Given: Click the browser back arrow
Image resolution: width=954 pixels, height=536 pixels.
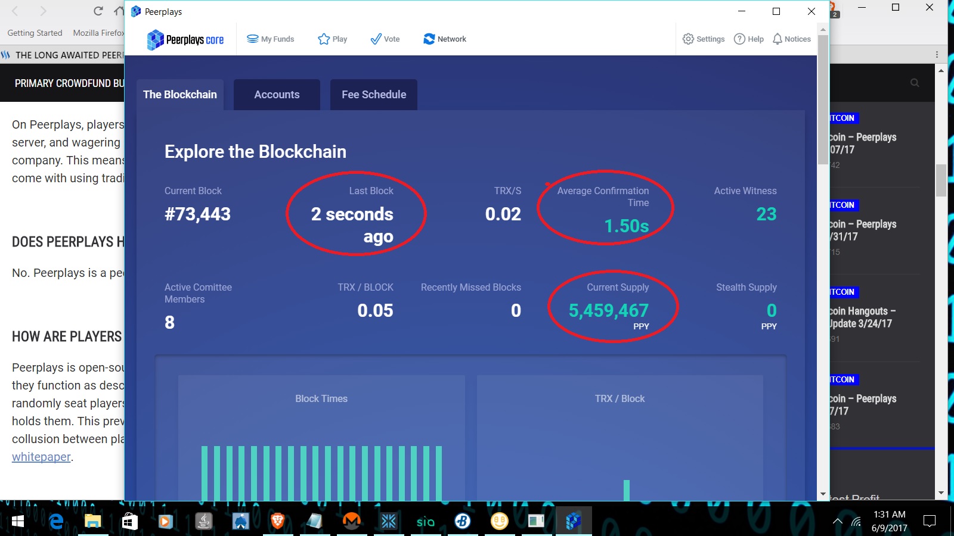Looking at the screenshot, I should [x=16, y=11].
